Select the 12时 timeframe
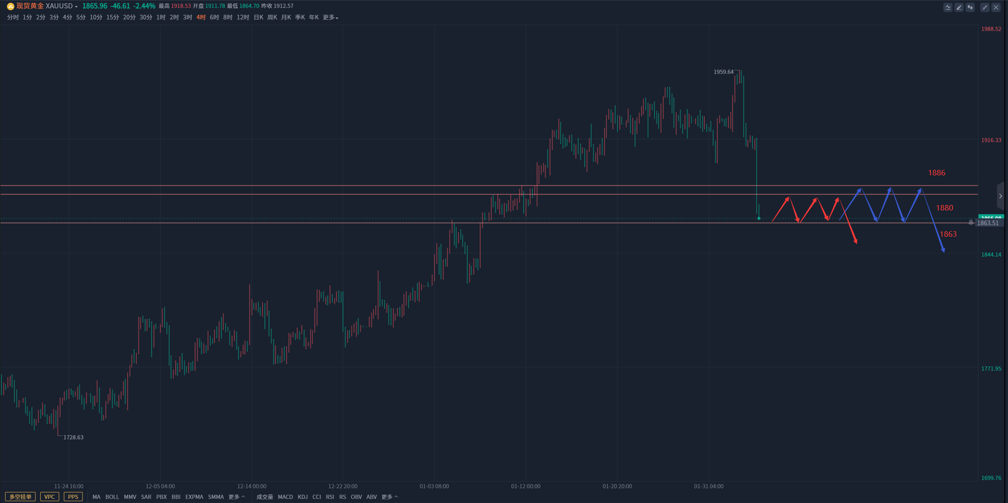The width and height of the screenshot is (1008, 503). tap(243, 17)
